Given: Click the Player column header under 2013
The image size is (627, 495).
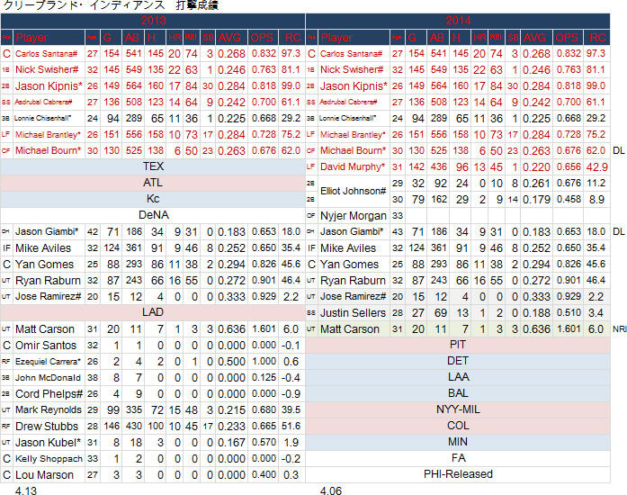Looking at the screenshot, I should coord(49,37).
